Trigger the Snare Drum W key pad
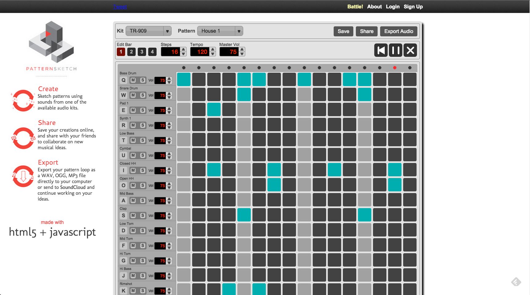The height and width of the screenshot is (295, 530). (124, 95)
